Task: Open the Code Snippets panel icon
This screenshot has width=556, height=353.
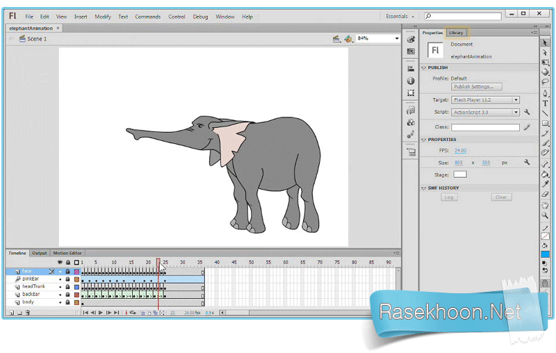Action: (411, 111)
